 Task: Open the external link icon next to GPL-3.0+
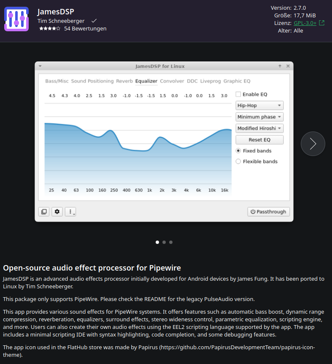click(x=321, y=23)
